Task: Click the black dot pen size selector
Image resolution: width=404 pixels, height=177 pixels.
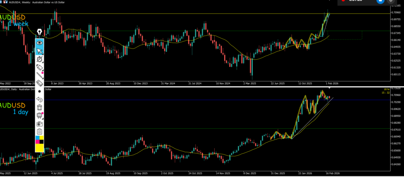Action: pos(39,91)
